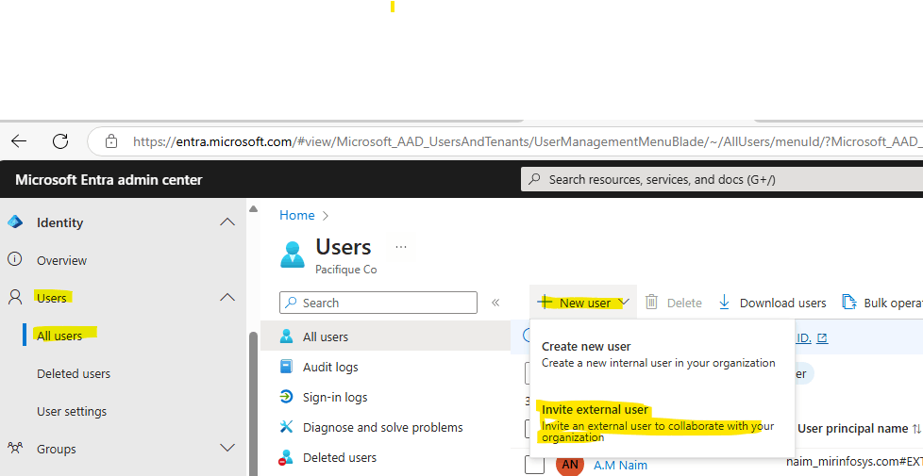
Task: Open Overview in left sidebar
Action: [x=61, y=260]
